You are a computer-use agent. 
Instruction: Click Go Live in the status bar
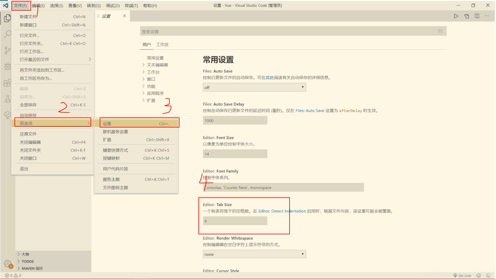click(462, 275)
